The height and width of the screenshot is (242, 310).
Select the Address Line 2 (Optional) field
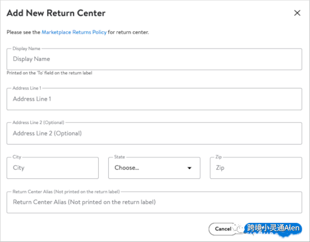[x=154, y=133]
